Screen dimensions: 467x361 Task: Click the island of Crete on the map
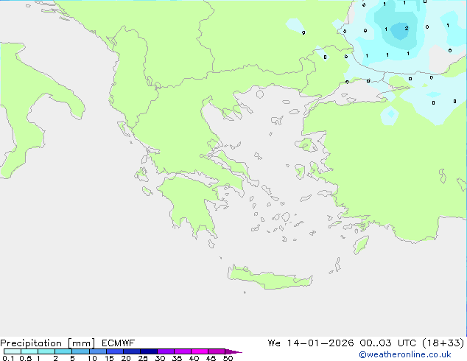point(270,278)
